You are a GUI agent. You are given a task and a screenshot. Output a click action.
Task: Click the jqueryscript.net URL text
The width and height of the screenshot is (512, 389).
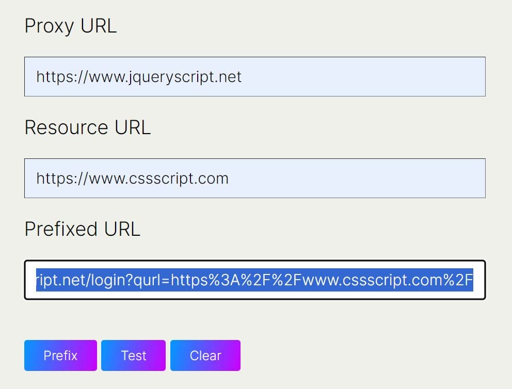click(139, 76)
